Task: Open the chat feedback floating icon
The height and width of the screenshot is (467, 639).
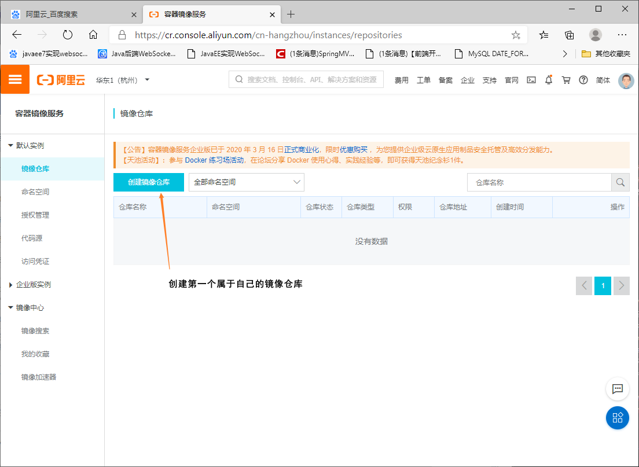Action: tap(617, 389)
